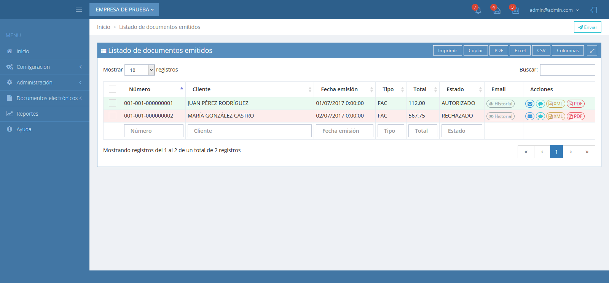This screenshot has width=609, height=283.
Task: Open the bell notifications with 7 alerts
Action: point(478,10)
